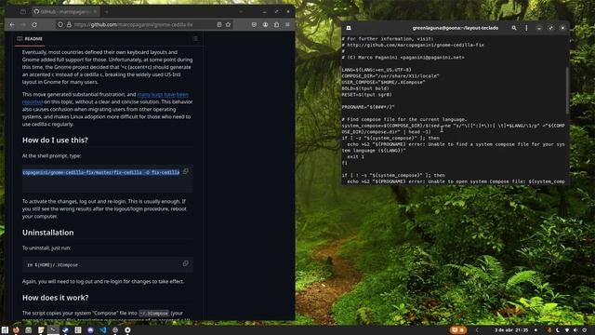Screen dimensions: 595x335
Task: Open a new browser tab
Action: 107,12
